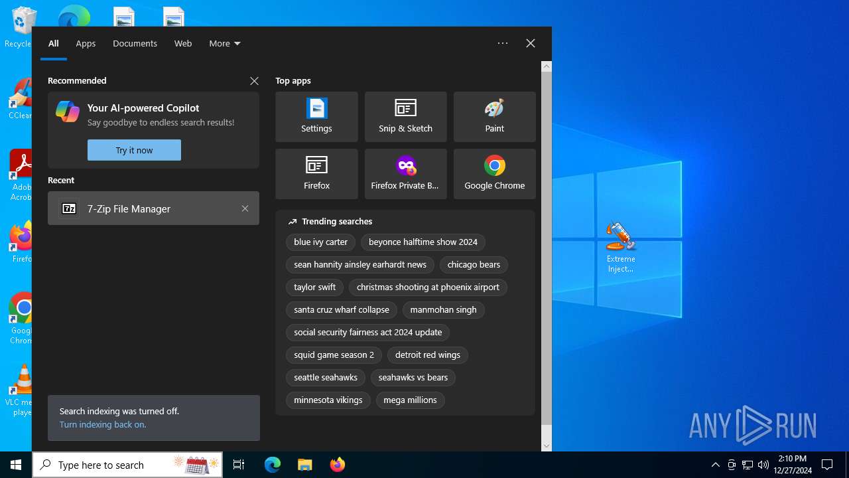Screen dimensions: 849x478
Task: Open Paint from Top apps
Action: click(494, 117)
